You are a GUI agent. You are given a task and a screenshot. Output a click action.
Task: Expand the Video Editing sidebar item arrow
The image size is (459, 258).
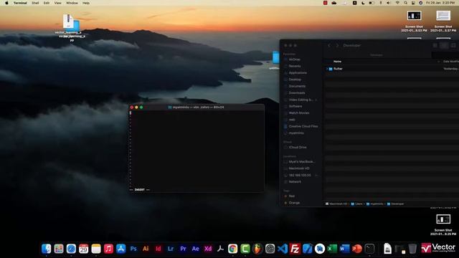point(316,100)
